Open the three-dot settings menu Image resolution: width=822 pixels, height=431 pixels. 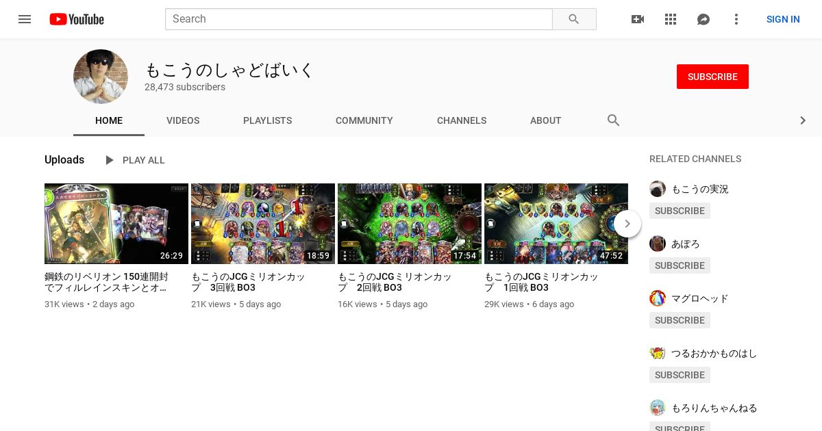tap(736, 19)
